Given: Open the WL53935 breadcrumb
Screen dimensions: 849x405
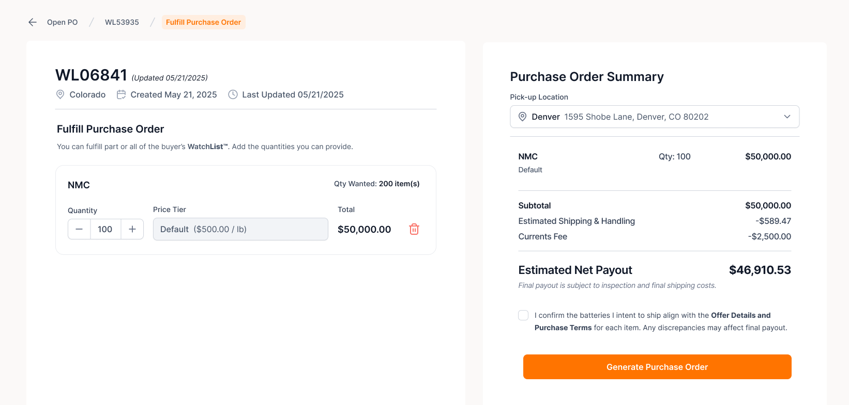Looking at the screenshot, I should (x=122, y=22).
